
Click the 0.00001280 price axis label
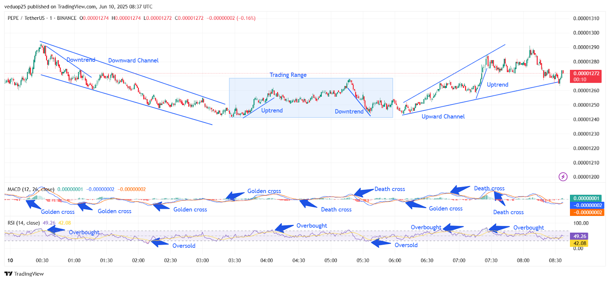(x=586, y=62)
